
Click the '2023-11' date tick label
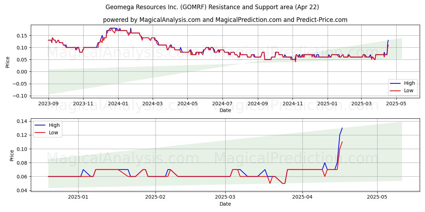83,103
